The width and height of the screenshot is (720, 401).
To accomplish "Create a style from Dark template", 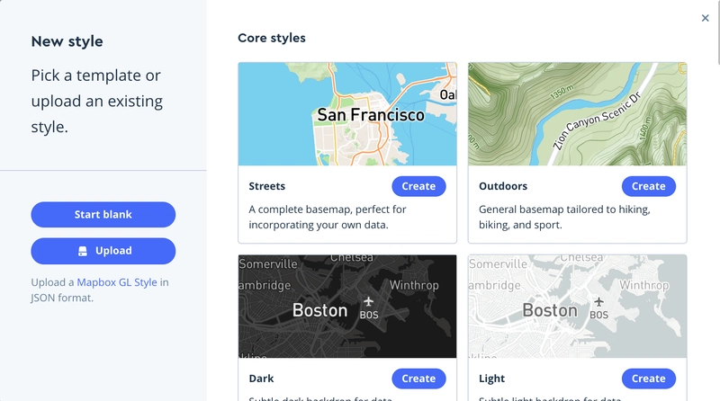I will [x=418, y=379].
